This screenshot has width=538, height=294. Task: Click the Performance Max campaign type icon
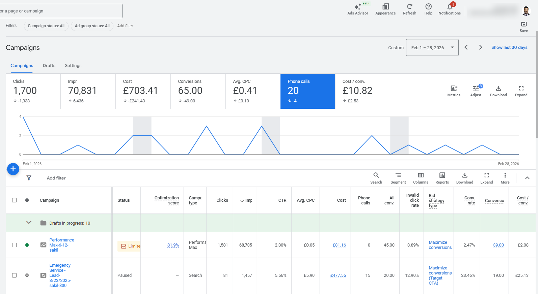click(43, 245)
